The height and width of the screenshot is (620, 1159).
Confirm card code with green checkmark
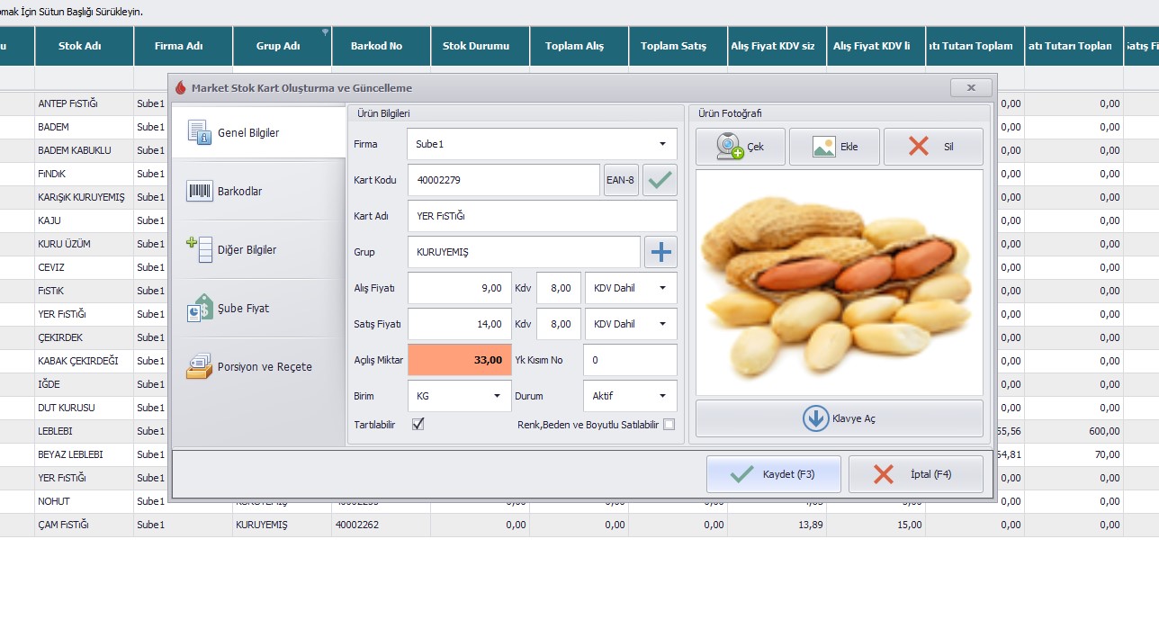pos(660,180)
